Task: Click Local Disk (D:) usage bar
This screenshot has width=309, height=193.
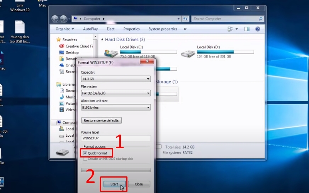Action: [x=225, y=52]
